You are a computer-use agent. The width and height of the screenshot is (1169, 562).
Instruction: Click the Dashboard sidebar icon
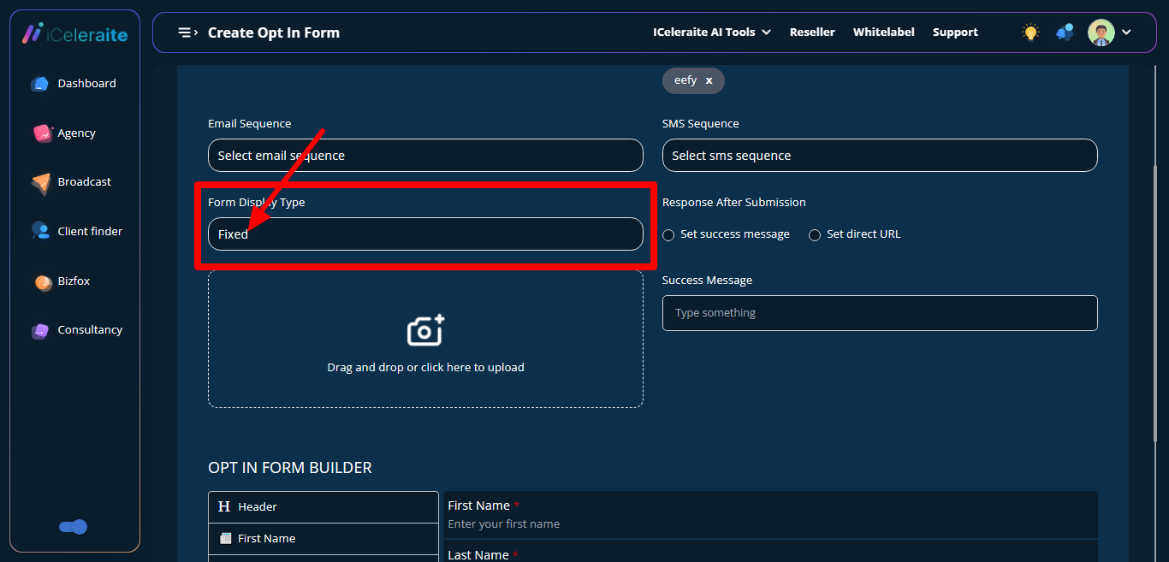click(x=40, y=84)
